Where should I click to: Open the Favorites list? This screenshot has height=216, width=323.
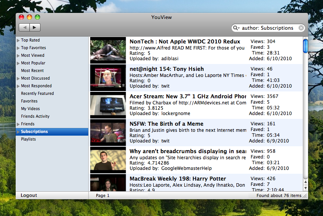[29, 101]
